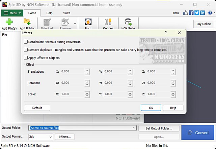The height and width of the screenshot is (149, 216).
Task: Click the Effects... button
Action: (65, 137)
